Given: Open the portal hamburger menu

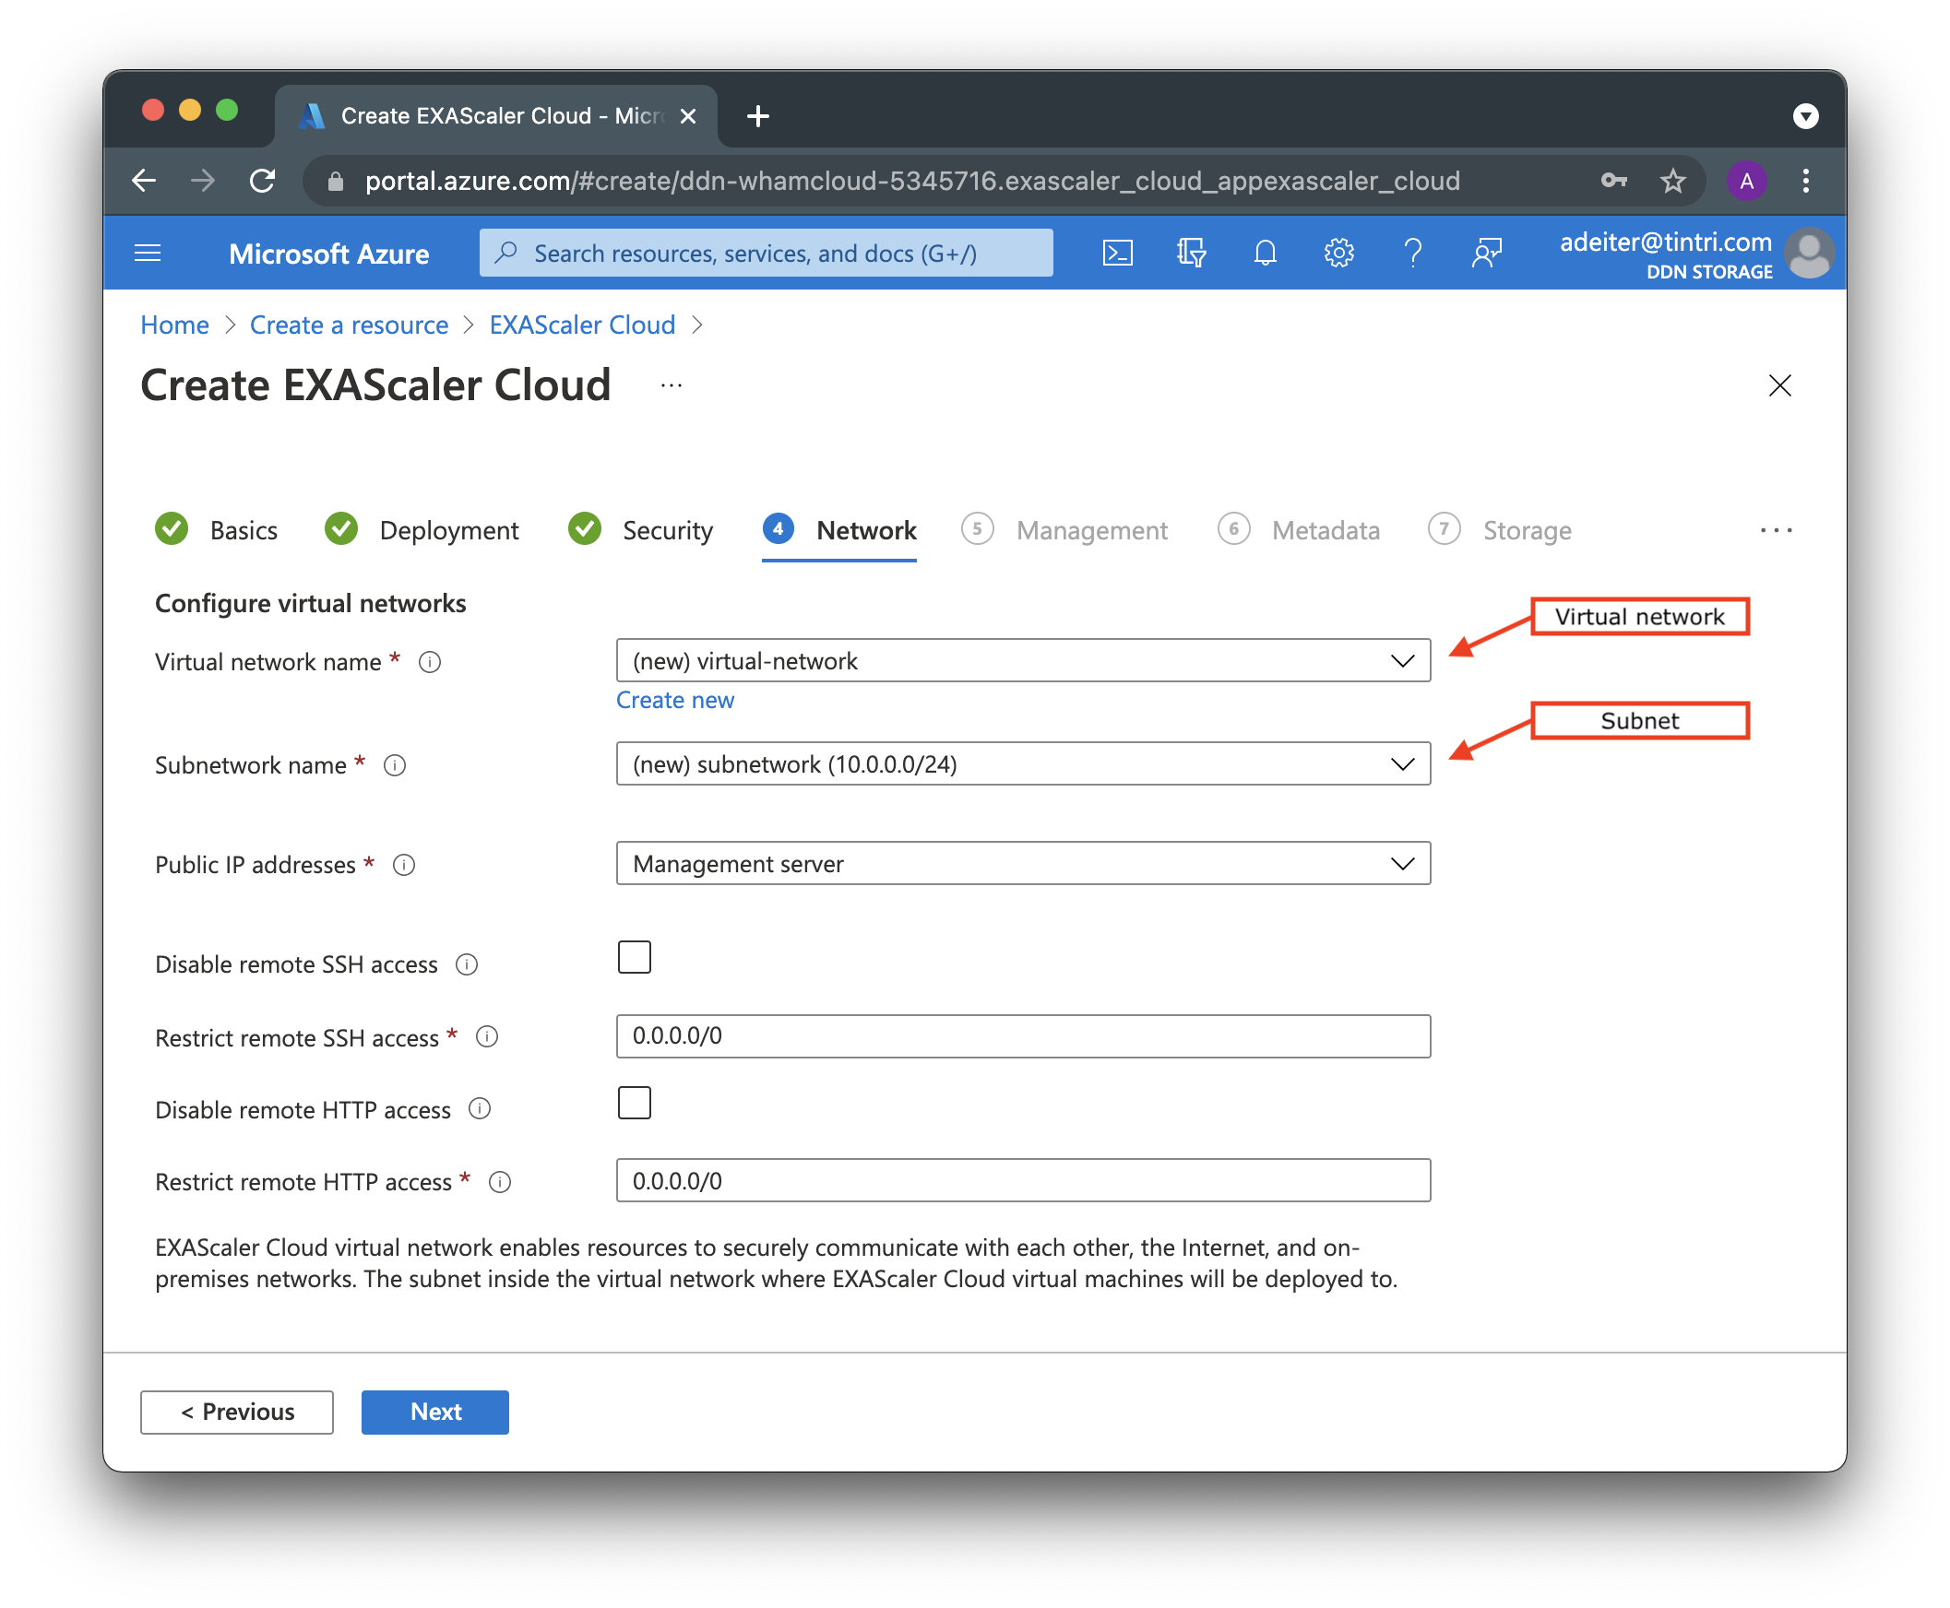Looking at the screenshot, I should click(148, 252).
